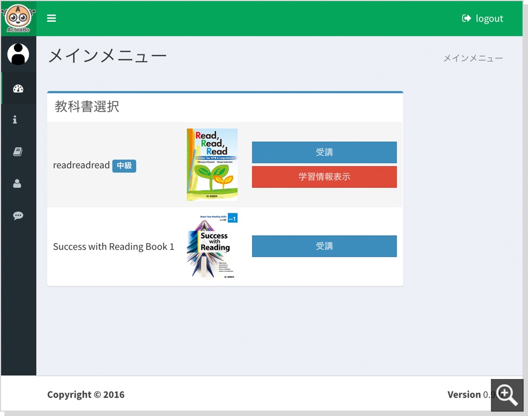Click the large メインメニュー page heading
This screenshot has width=528, height=416.
coord(108,56)
